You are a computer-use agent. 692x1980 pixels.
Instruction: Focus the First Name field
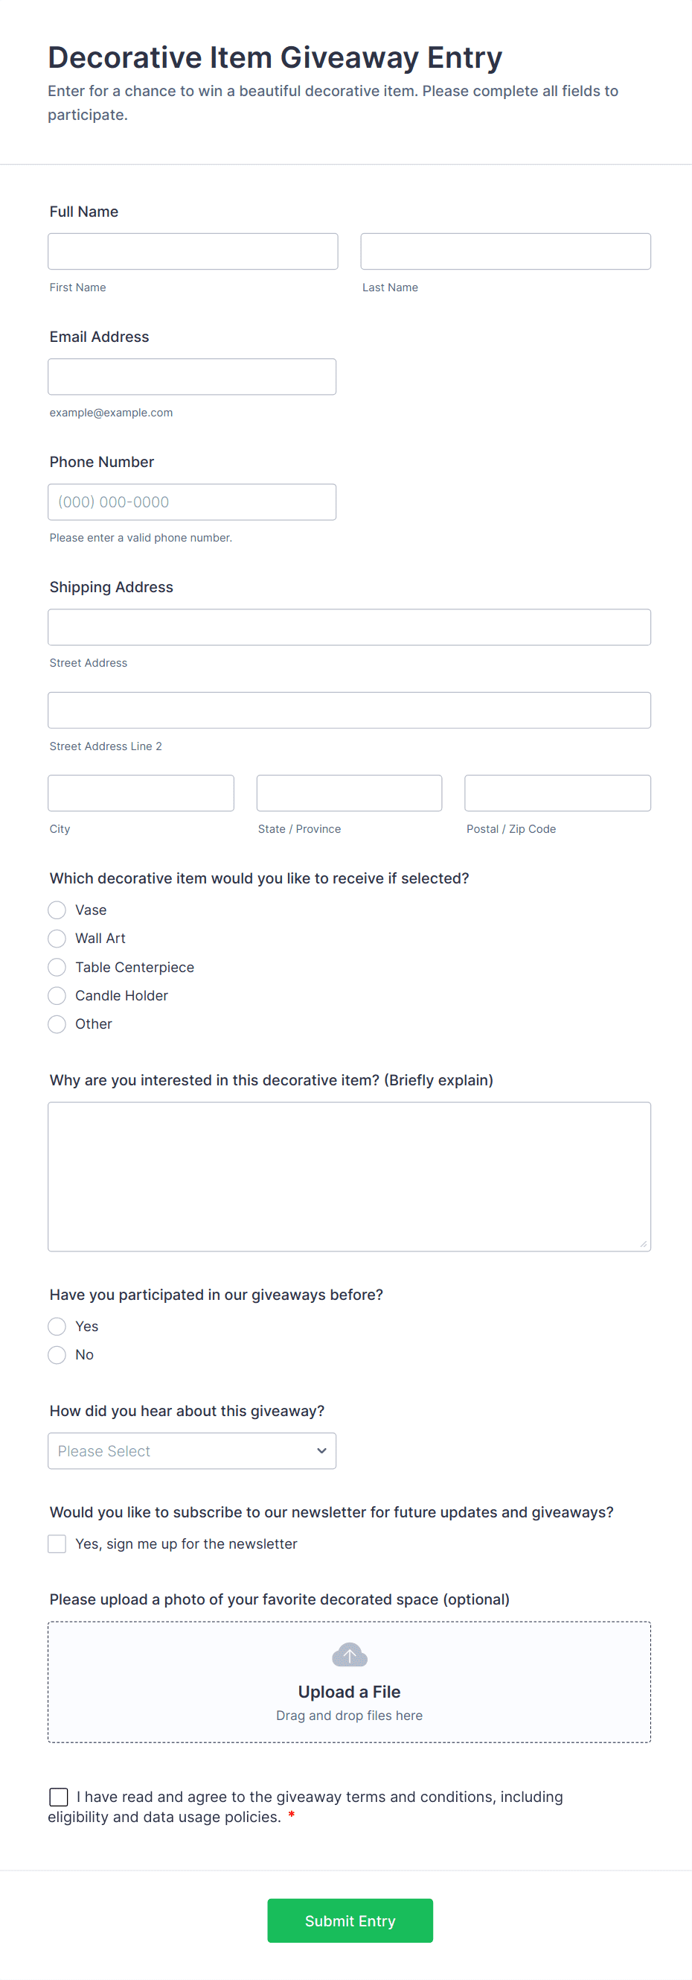tap(193, 251)
